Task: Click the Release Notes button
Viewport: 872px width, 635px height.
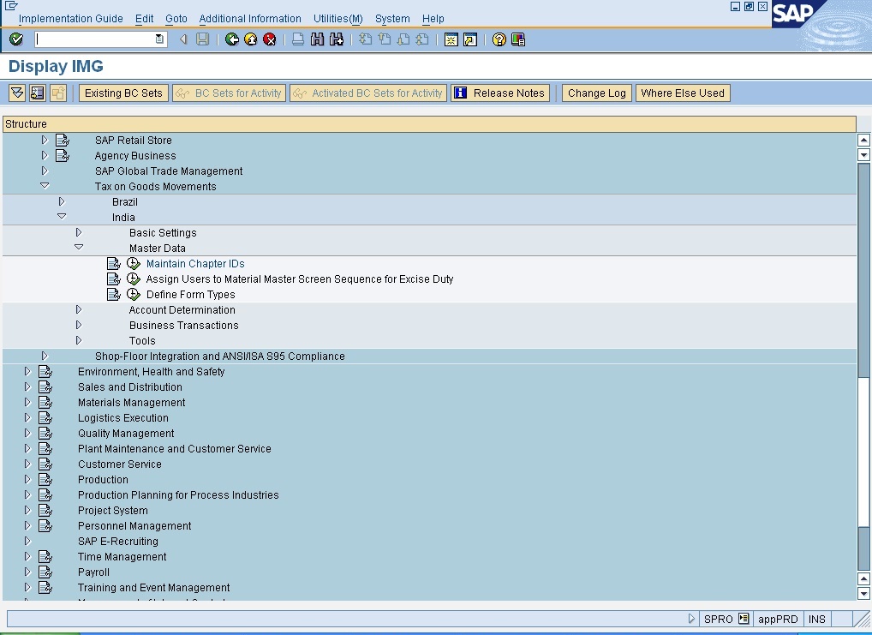Action: pyautogui.click(x=500, y=93)
